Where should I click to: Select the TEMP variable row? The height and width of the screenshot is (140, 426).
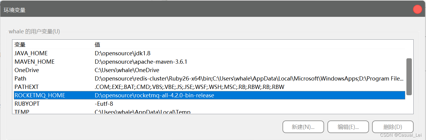209,112
